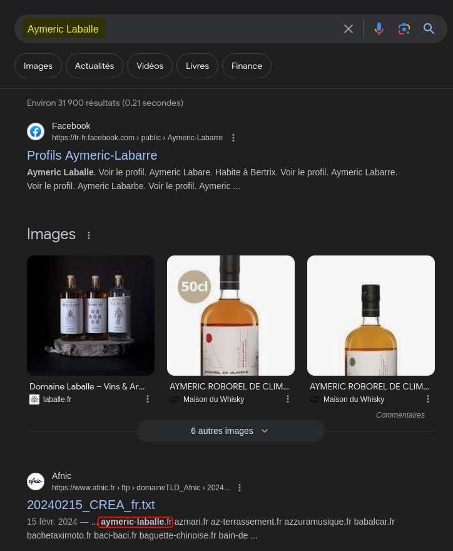The height and width of the screenshot is (551, 453).
Task: Open the 20240215_CREA_fr.txt result link
Action: [91, 505]
